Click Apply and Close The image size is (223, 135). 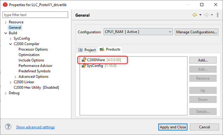(x=173, y=127)
